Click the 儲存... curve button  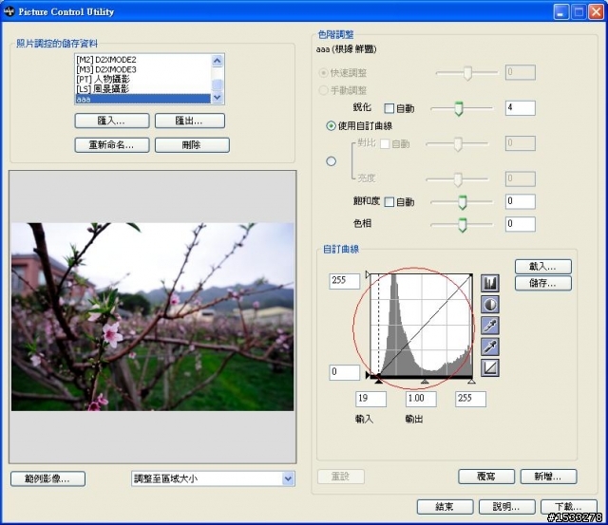click(x=542, y=283)
